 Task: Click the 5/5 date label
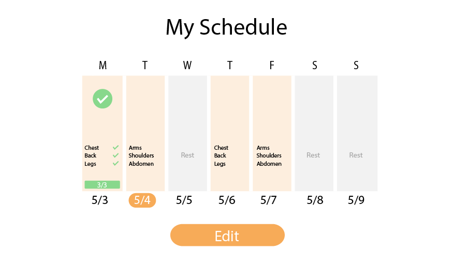pyautogui.click(x=184, y=200)
